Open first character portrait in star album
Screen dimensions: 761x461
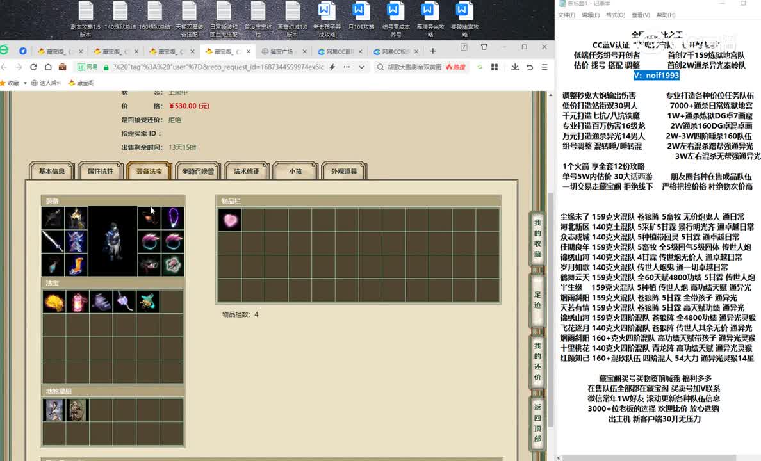pyautogui.click(x=54, y=410)
